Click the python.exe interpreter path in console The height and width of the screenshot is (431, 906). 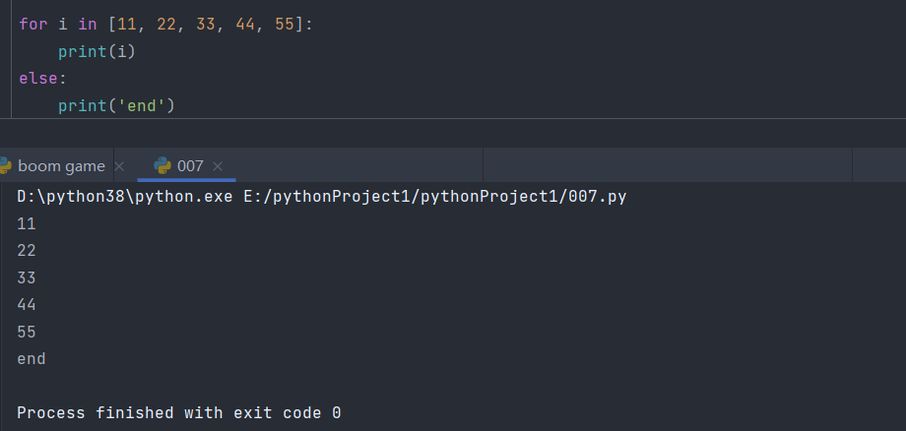(125, 197)
